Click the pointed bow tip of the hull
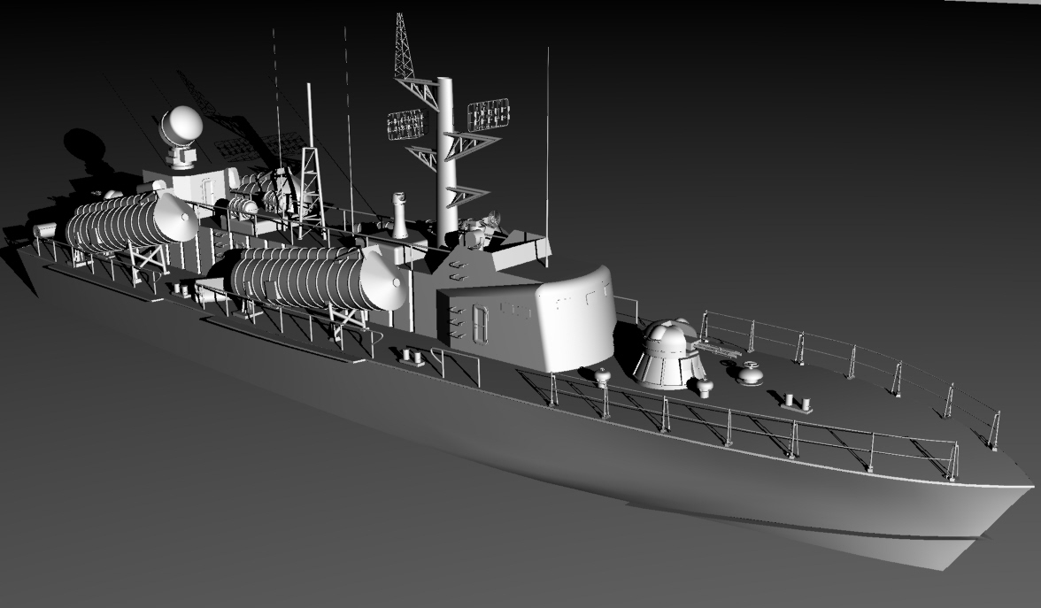 pos(1030,486)
